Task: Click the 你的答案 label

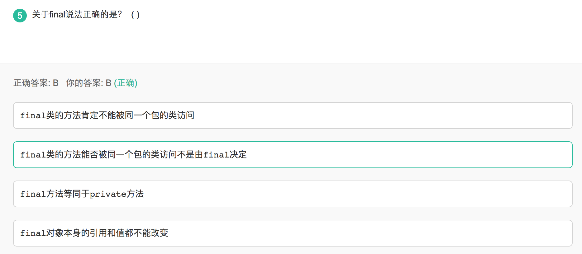Action: coord(84,83)
